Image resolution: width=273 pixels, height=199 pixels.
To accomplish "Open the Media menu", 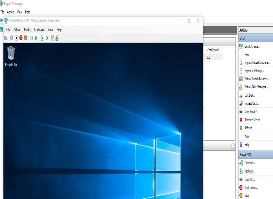I will pos(27,30).
